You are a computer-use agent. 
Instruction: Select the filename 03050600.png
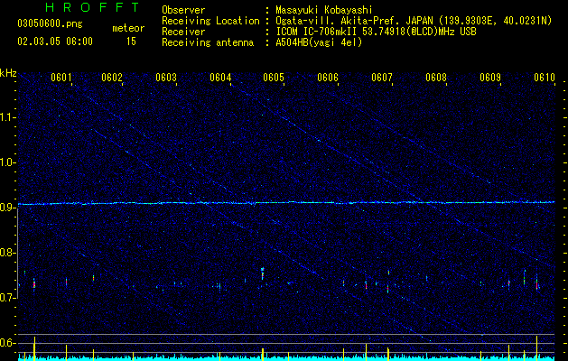coord(50,23)
